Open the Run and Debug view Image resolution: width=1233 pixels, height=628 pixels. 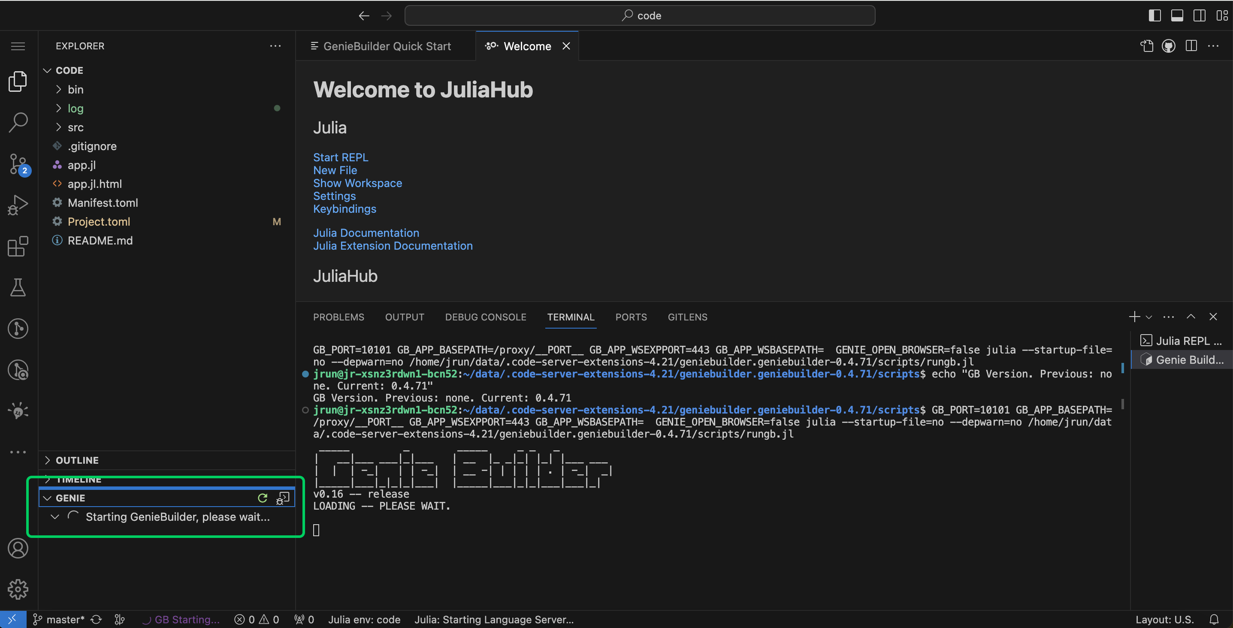[x=18, y=205]
